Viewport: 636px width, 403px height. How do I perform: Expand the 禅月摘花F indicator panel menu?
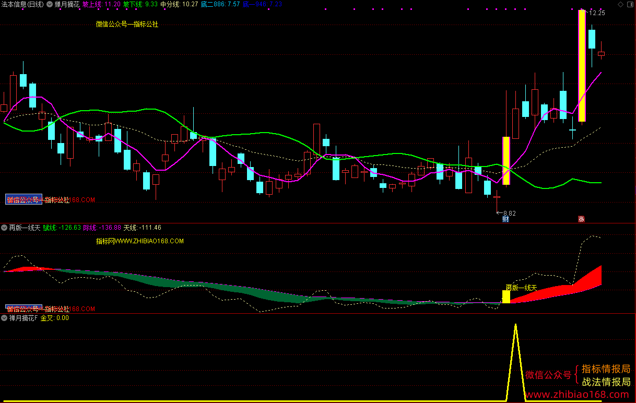tap(4, 317)
